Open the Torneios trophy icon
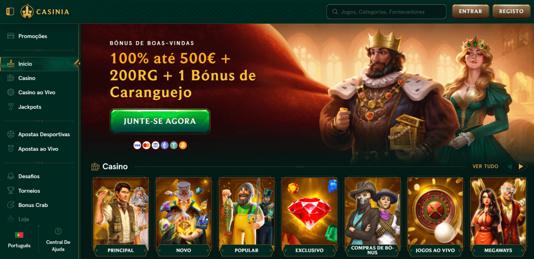The width and height of the screenshot is (534, 259). point(11,191)
